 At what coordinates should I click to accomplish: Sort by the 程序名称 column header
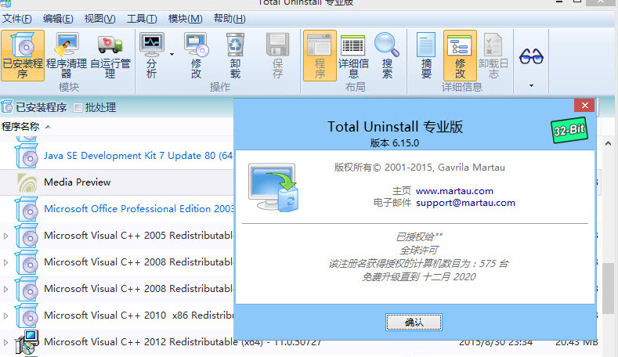point(20,127)
